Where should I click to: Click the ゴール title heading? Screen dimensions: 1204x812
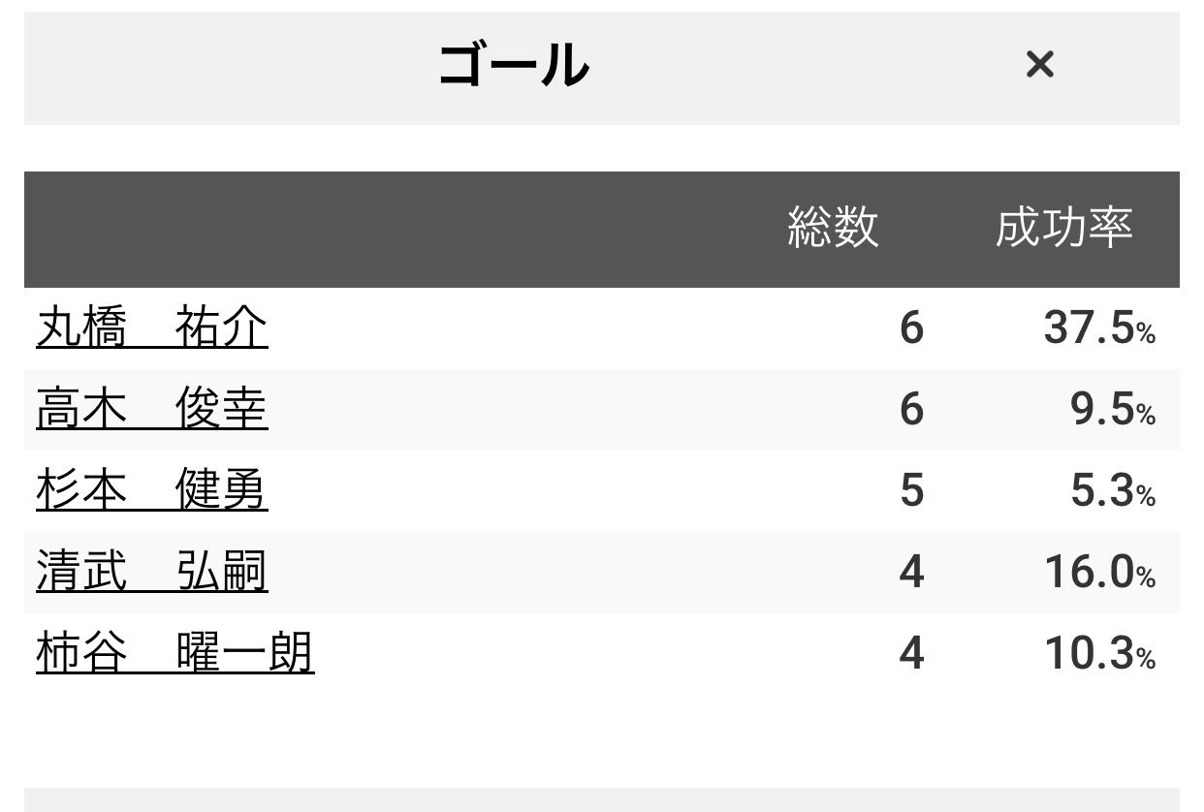[x=514, y=66]
